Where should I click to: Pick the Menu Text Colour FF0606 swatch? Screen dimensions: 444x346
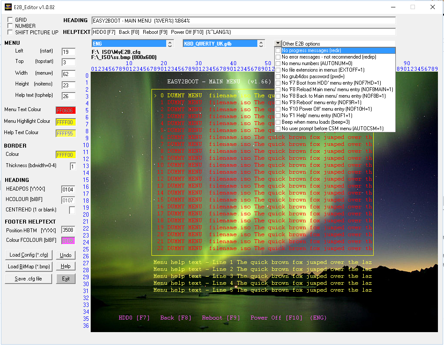point(66,110)
